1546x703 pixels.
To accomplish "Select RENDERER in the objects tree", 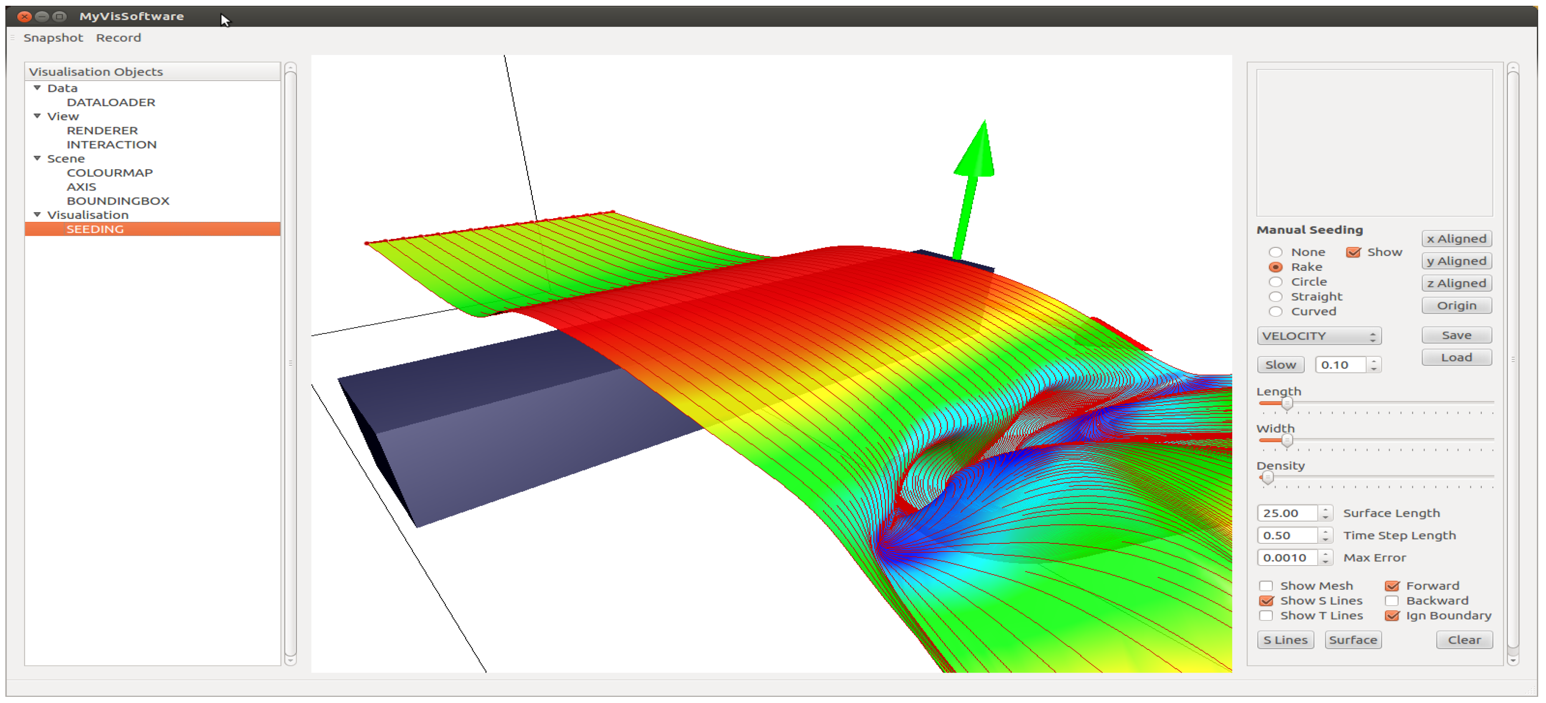I will coord(102,131).
